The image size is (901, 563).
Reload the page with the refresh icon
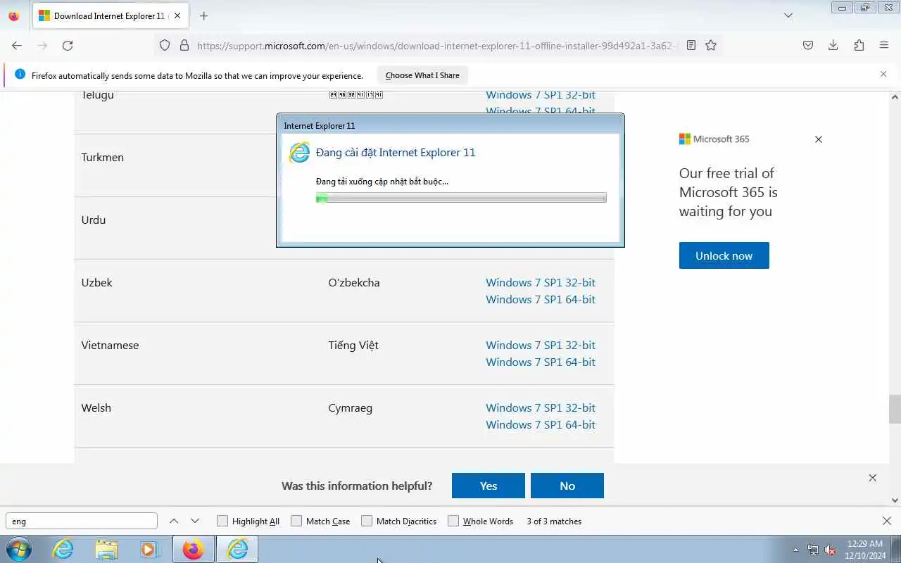pyautogui.click(x=68, y=45)
